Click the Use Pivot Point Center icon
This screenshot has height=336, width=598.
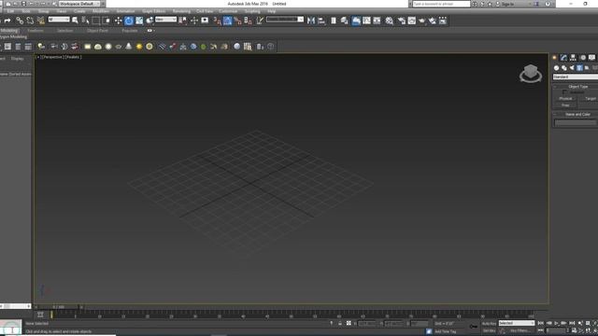(183, 21)
